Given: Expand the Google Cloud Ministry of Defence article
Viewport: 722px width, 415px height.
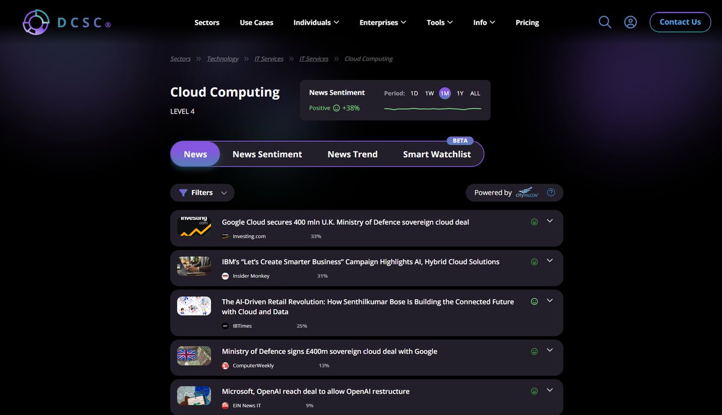Looking at the screenshot, I should (549, 221).
